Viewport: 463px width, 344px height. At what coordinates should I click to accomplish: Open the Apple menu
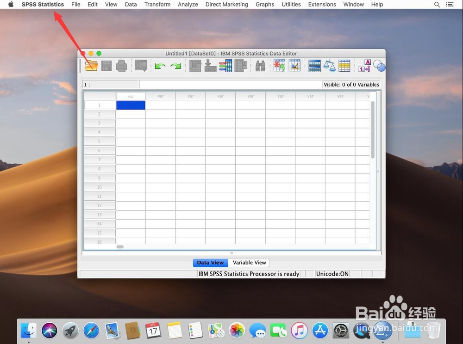[11, 5]
